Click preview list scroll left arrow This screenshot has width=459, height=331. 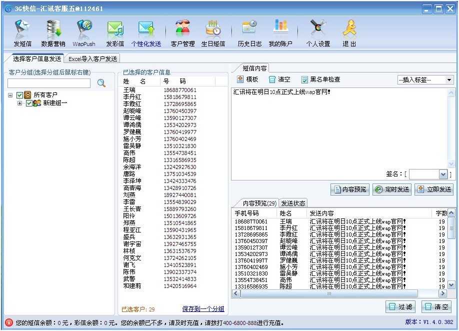click(x=236, y=293)
